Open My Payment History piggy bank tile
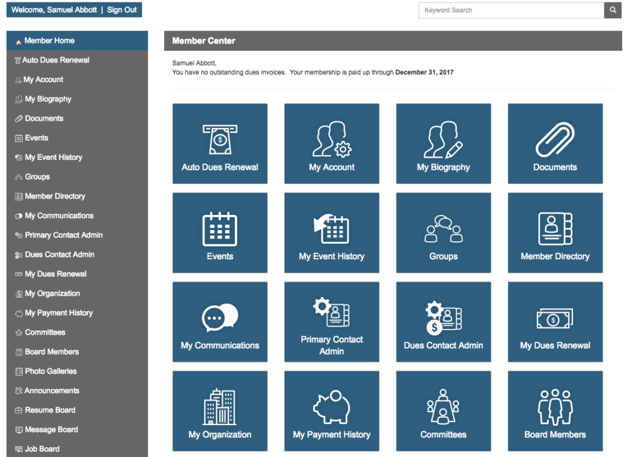Screen dimensions: 627x457 click(x=331, y=410)
